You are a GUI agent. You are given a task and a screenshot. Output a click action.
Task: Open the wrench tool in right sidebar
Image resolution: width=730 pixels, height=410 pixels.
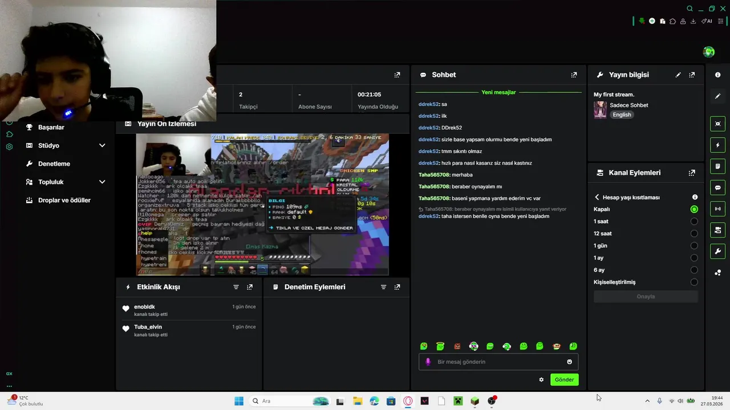(717, 251)
